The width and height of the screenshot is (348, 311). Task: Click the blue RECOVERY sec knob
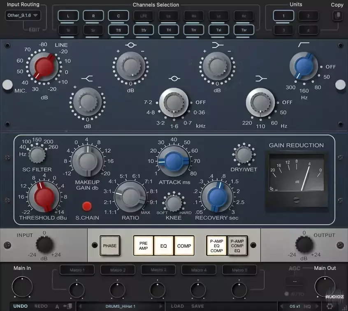[x=217, y=197]
